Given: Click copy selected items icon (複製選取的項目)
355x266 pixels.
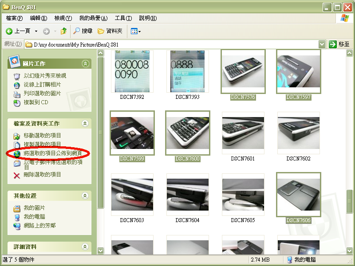Looking at the screenshot, I should point(17,145).
